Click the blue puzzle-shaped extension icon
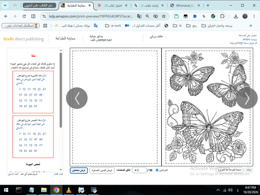The image size is (260, 195). tap(195, 16)
